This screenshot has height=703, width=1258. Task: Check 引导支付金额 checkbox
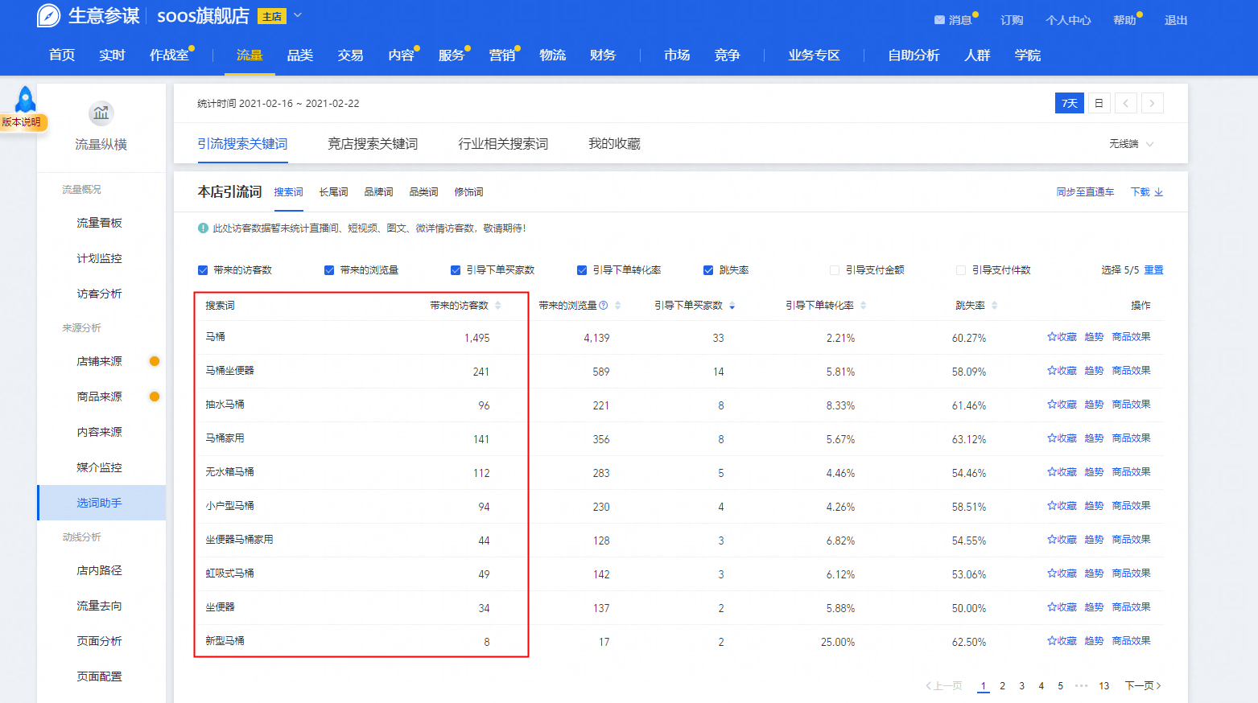835,270
